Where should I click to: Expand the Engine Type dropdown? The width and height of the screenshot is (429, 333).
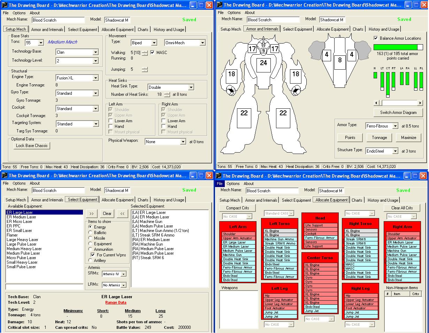point(95,78)
